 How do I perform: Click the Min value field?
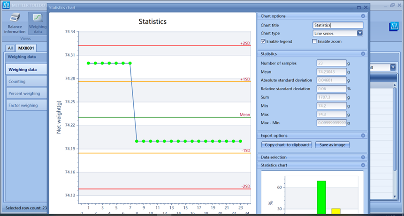(x=331, y=106)
